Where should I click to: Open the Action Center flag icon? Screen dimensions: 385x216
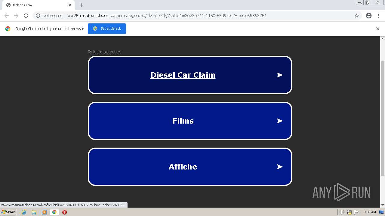356,212
